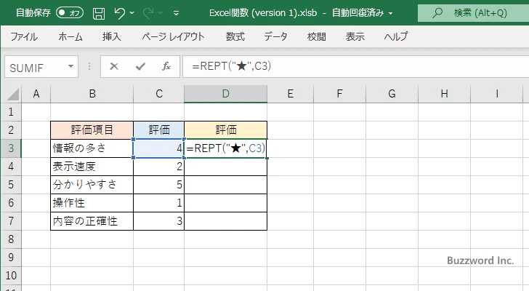
Task: Click cell 内容の正確性
Action: pyautogui.click(x=92, y=221)
